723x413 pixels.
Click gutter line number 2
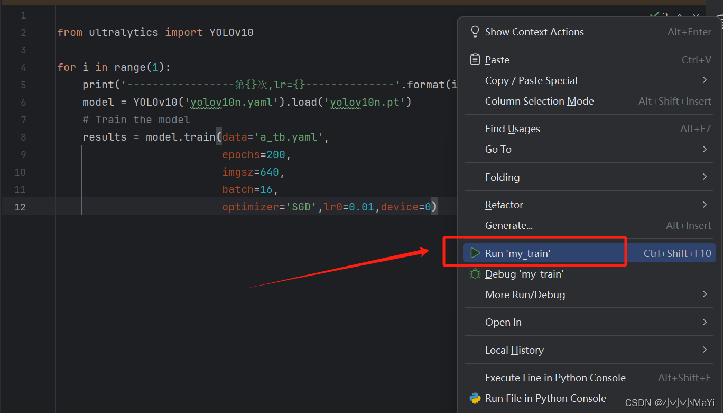23,33
